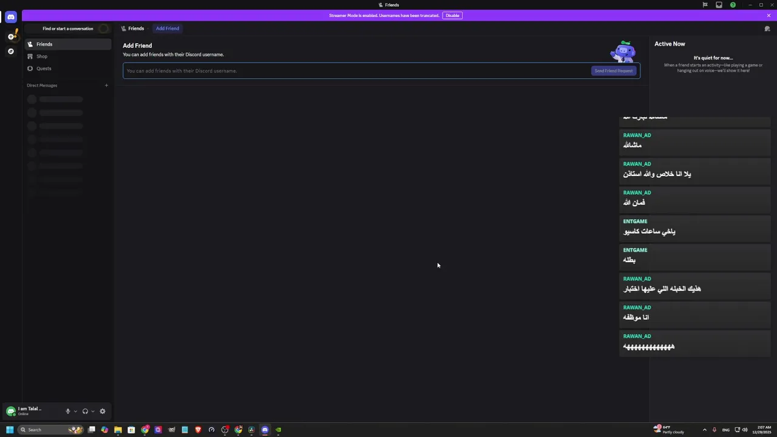
Task: Open Discord home direct messages icon
Action: 11,17
